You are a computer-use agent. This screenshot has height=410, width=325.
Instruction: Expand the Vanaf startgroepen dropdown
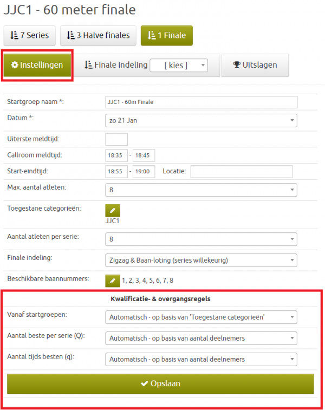click(201, 317)
